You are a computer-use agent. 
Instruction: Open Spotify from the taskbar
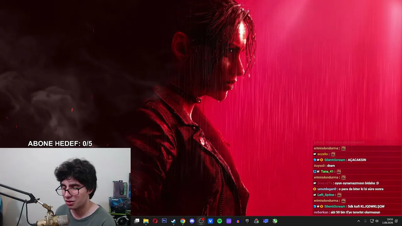(x=220, y=221)
